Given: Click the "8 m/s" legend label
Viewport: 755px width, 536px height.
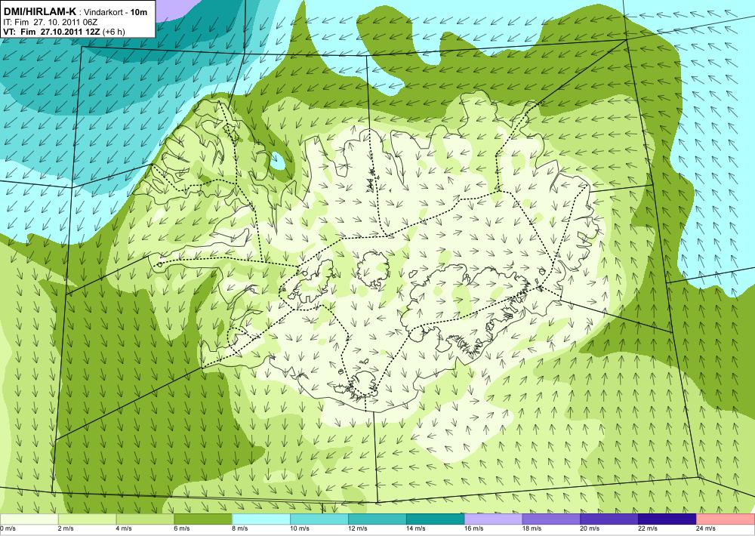Looking at the screenshot, I should (240, 528).
